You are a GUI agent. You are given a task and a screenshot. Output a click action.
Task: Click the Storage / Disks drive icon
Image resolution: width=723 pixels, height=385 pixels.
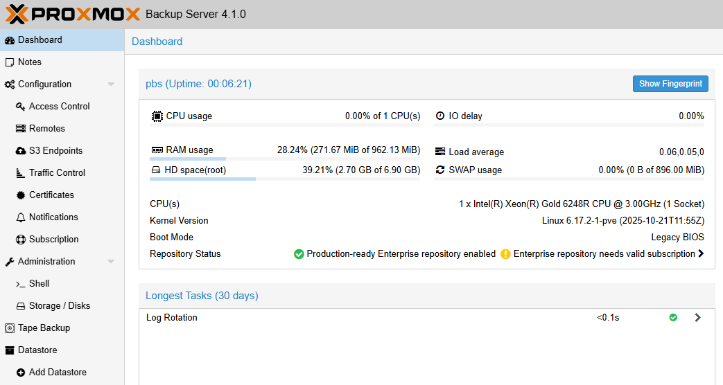click(x=21, y=306)
